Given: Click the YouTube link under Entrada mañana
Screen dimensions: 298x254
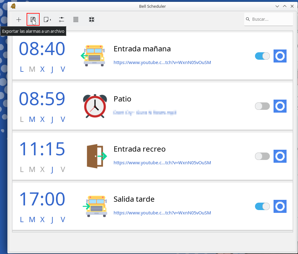Looking at the screenshot, I should click(x=162, y=62).
